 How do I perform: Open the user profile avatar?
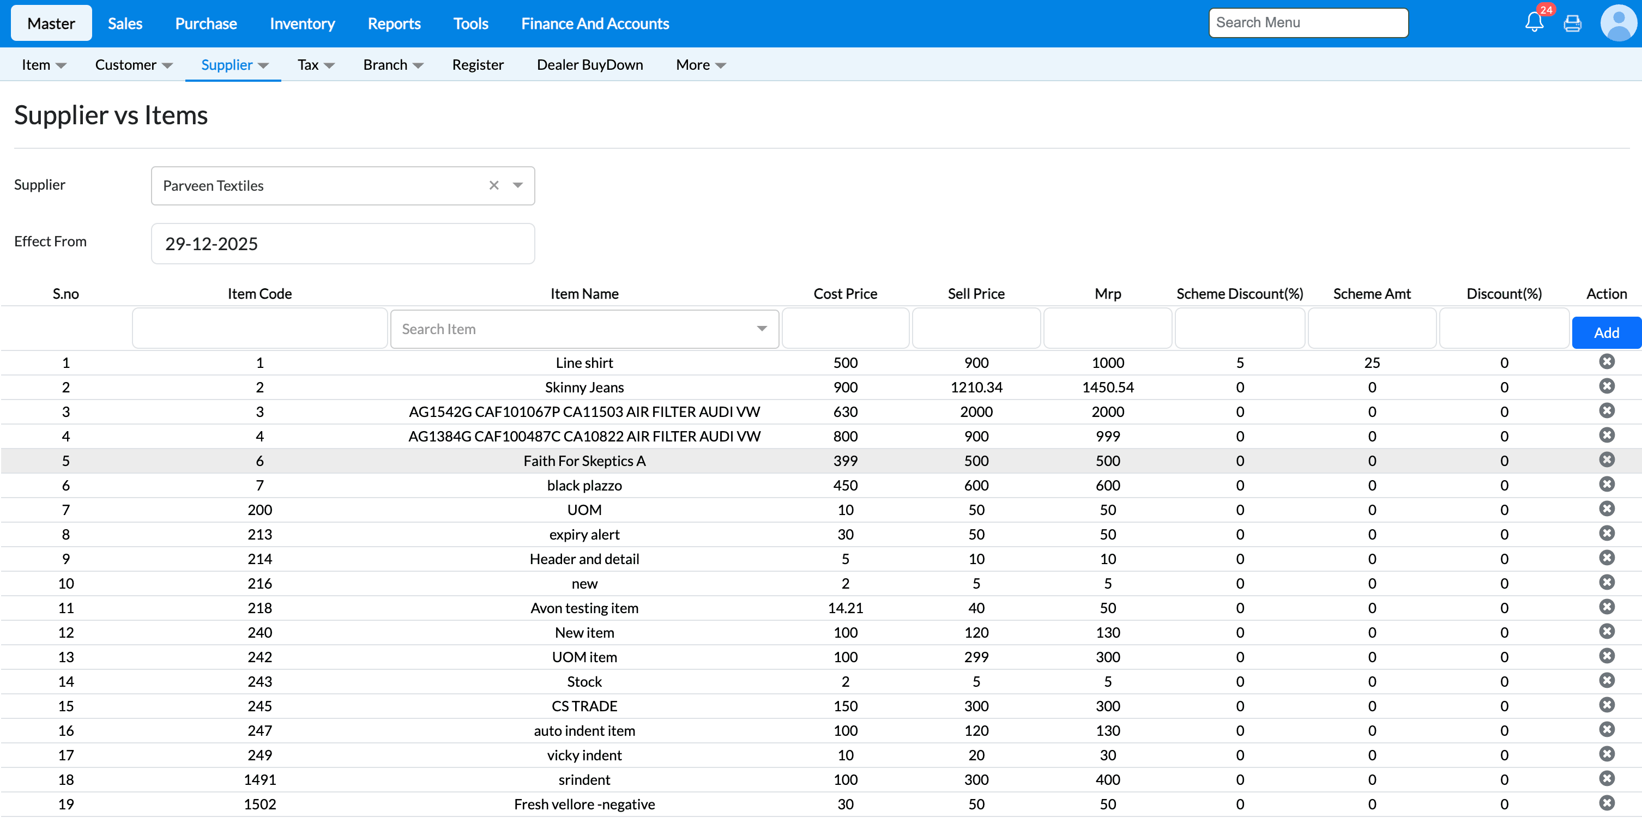tap(1618, 23)
